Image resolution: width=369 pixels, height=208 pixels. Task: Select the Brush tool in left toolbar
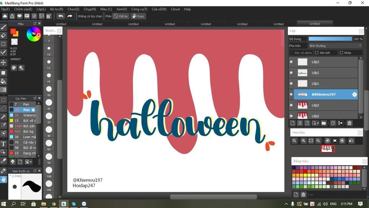(x=3, y=27)
